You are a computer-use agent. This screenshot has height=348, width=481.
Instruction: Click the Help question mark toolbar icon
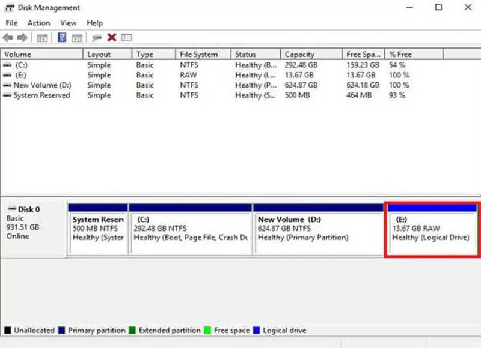(62, 38)
